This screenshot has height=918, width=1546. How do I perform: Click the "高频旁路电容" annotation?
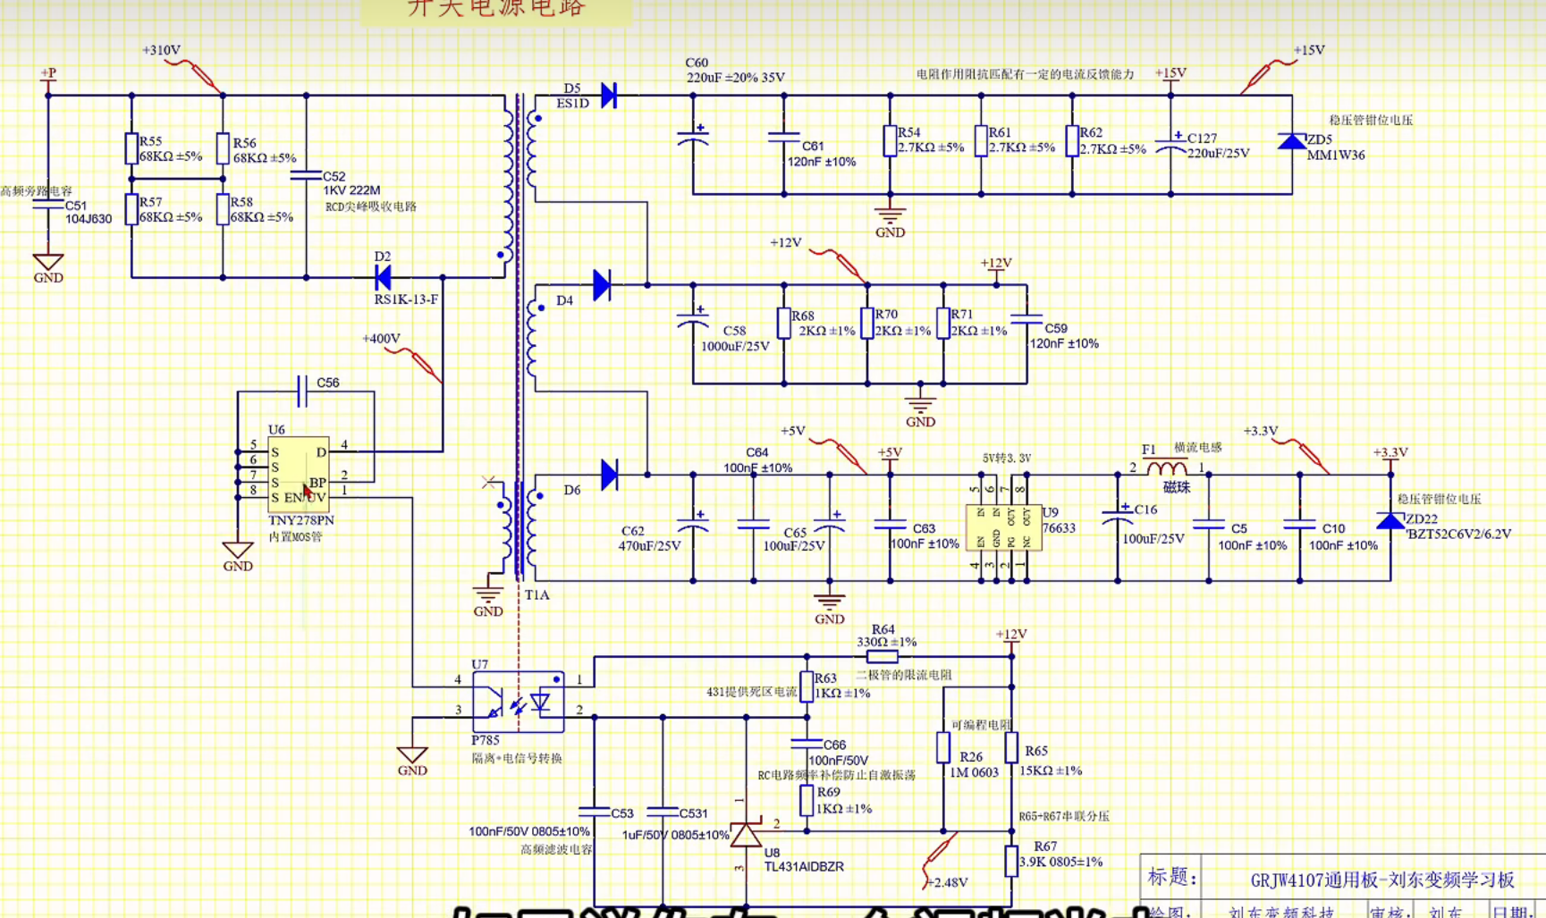36,191
